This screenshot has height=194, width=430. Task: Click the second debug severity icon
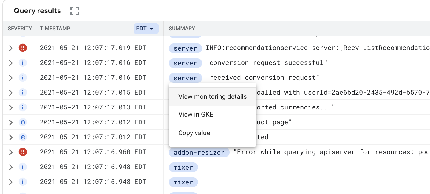23,137
